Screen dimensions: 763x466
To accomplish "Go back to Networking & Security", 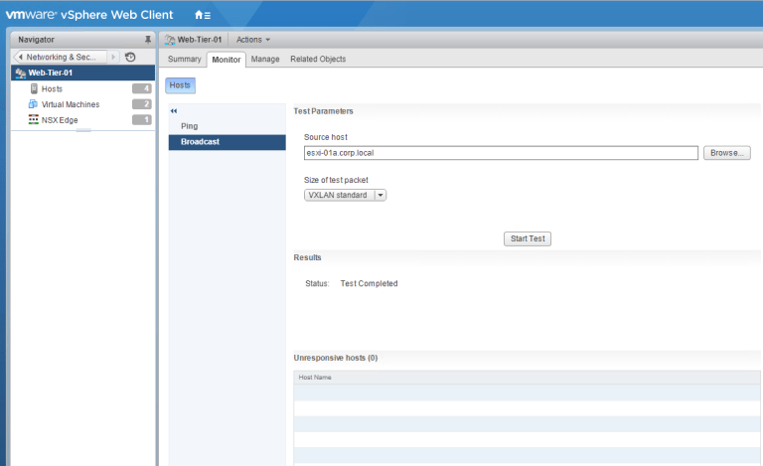I will [x=60, y=57].
